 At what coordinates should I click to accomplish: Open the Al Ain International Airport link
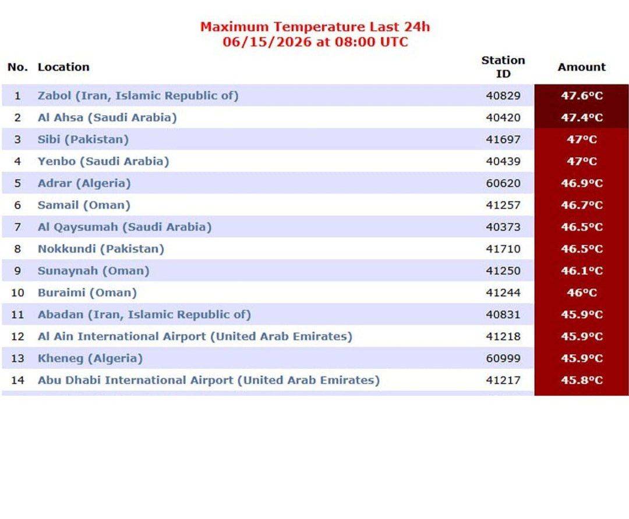pyautogui.click(x=195, y=336)
